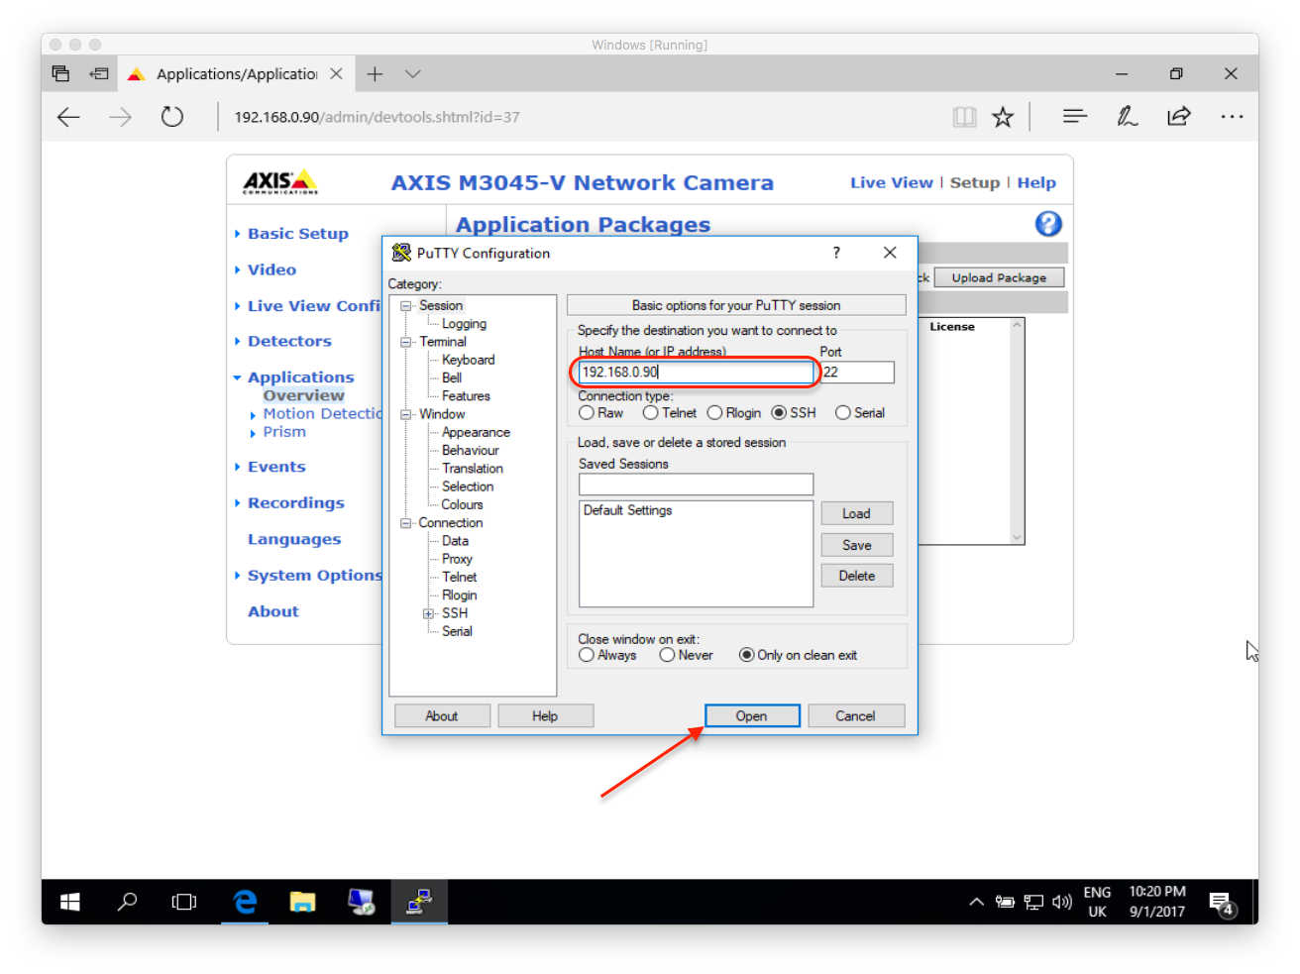Open a new browser tab
Image resolution: width=1300 pixels, height=974 pixels.
(x=375, y=74)
